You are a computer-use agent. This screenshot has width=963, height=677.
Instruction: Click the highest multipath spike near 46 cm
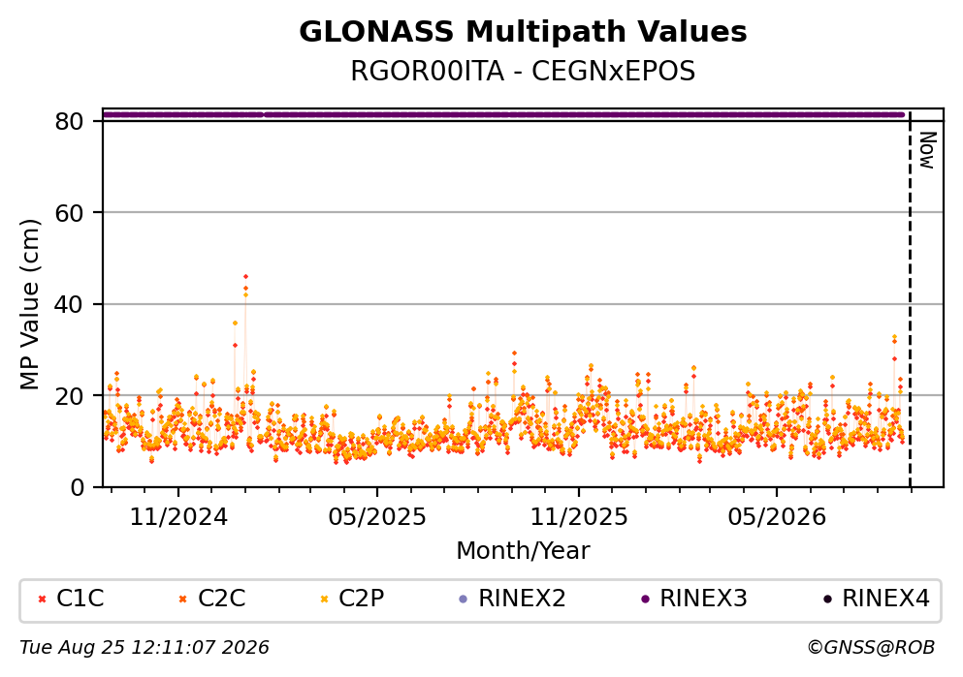pos(245,277)
